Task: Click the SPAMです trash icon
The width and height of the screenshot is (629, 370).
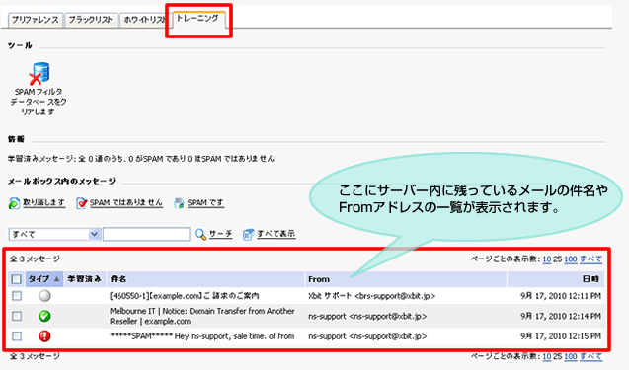Action: coord(179,203)
